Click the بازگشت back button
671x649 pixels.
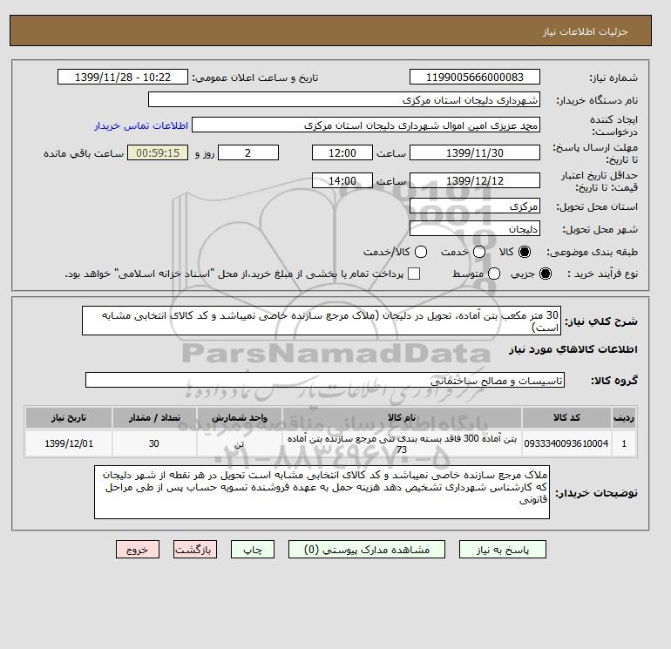point(195,550)
